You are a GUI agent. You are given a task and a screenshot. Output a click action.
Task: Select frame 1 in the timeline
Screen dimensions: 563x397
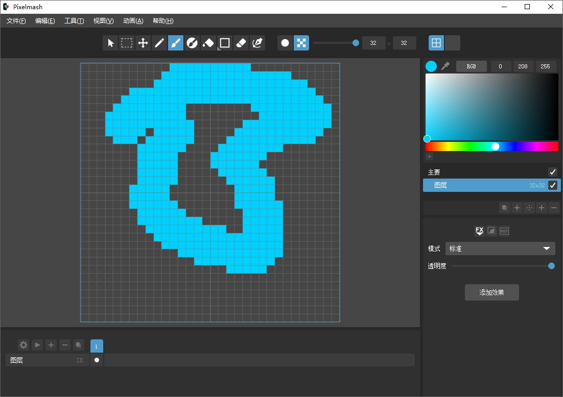97,346
